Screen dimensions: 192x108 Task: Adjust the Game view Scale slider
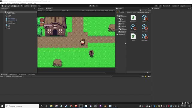75,10
